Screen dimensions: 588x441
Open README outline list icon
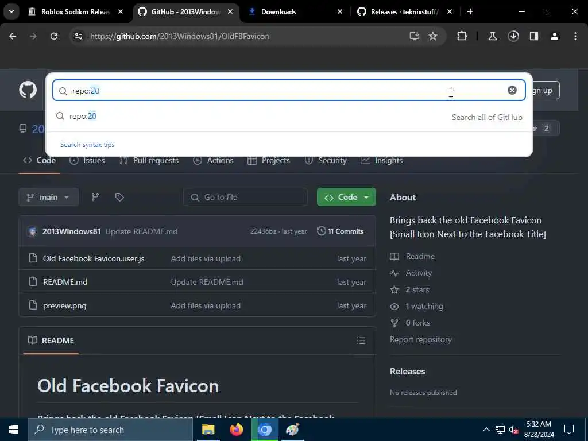click(x=361, y=341)
